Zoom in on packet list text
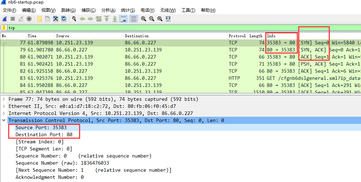361x182 pixels. tap(143, 19)
